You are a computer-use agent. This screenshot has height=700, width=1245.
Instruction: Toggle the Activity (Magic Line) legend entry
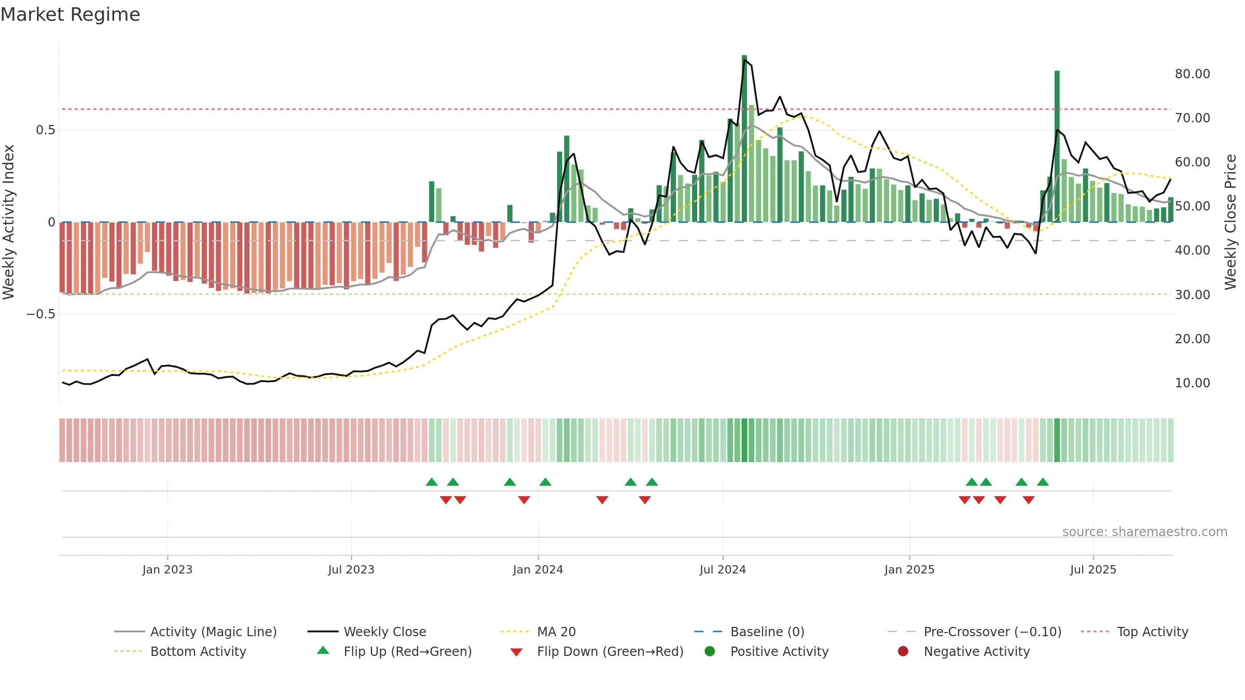[196, 632]
